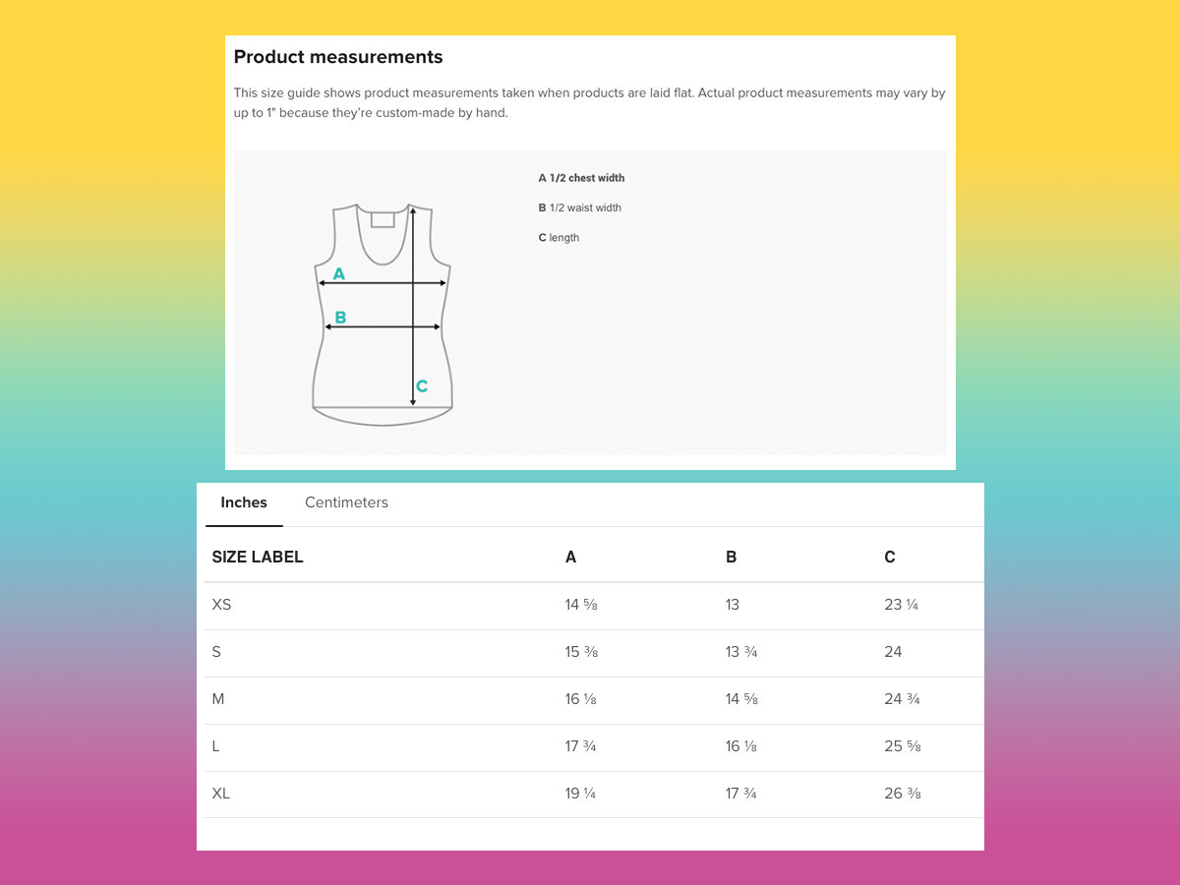Click the A column header in the table
The height and width of the screenshot is (885, 1180).
click(570, 557)
